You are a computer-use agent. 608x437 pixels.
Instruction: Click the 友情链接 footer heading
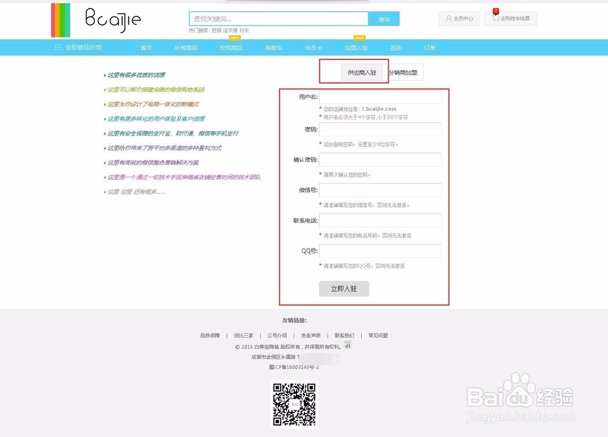coord(294,320)
